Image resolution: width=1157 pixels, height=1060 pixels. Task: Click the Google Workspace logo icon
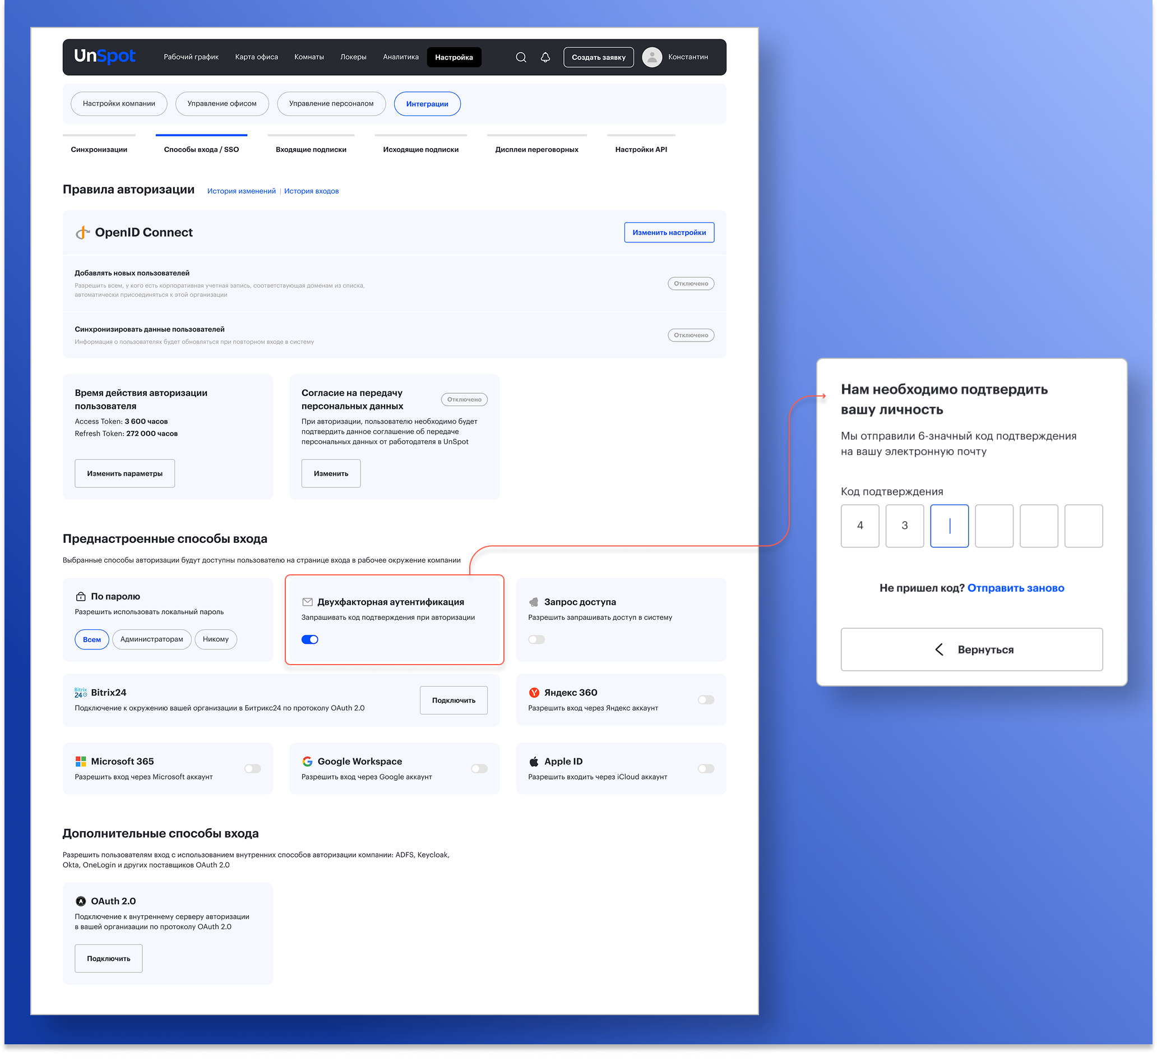[x=307, y=762]
